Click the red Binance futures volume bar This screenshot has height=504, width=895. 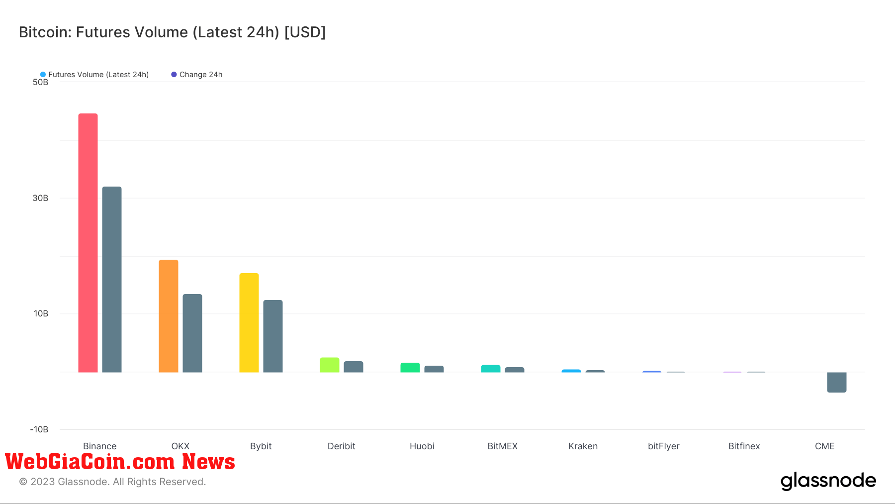click(x=88, y=243)
